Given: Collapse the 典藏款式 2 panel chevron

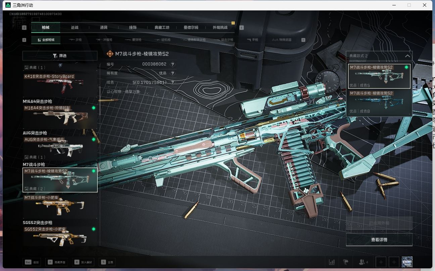Looking at the screenshot, I should click(407, 56).
